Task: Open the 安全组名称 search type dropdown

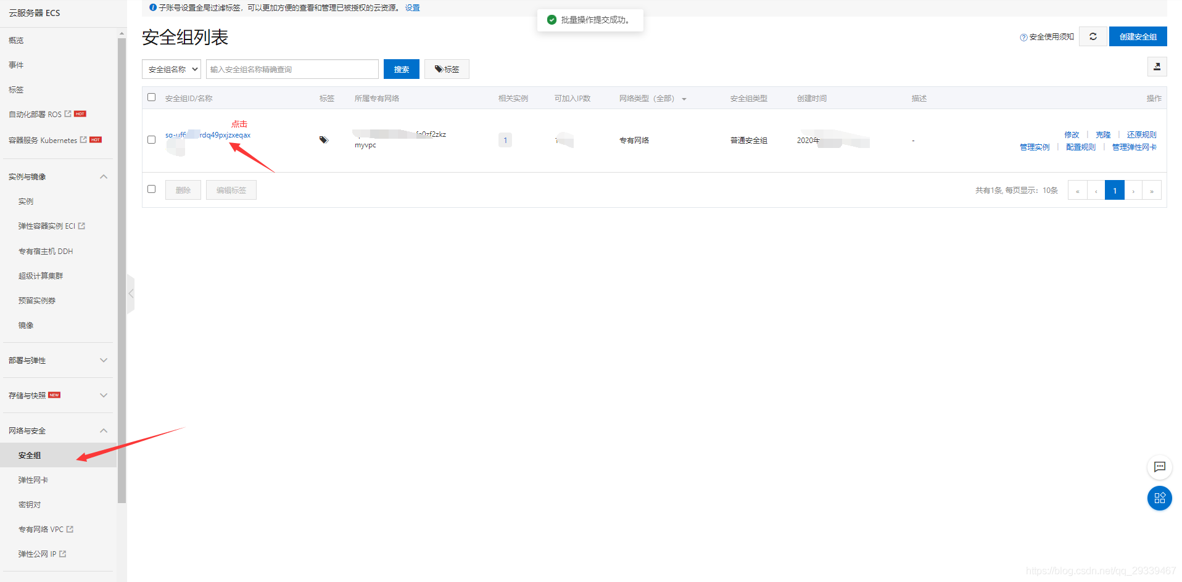Action: [x=172, y=69]
